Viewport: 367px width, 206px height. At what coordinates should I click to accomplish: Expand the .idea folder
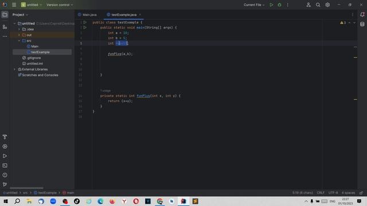19,29
